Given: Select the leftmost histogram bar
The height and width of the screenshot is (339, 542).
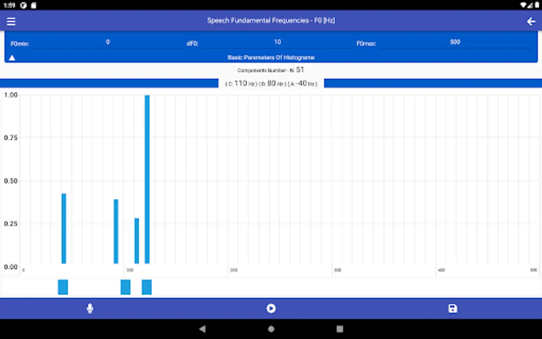Looking at the screenshot, I should point(64,229).
